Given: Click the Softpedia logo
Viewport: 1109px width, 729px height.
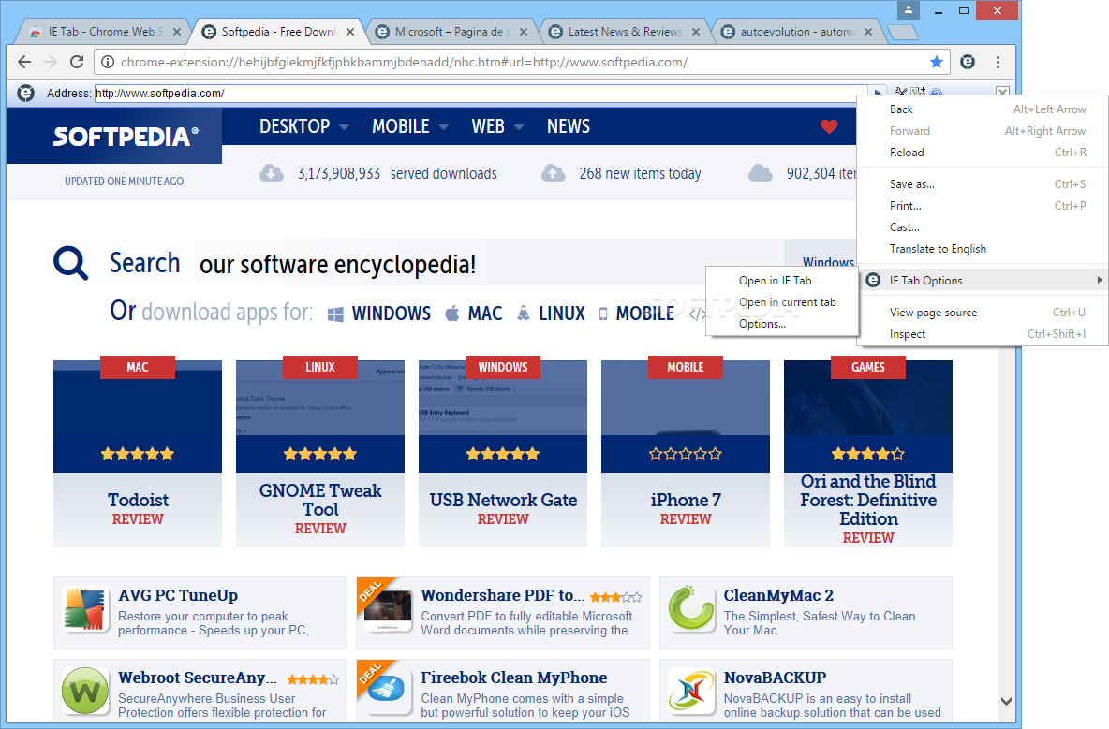Looking at the screenshot, I should click(x=126, y=136).
